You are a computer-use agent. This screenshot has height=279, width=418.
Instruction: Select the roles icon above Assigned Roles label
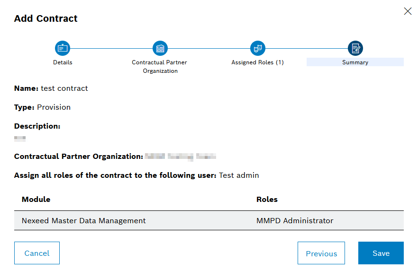pyautogui.click(x=258, y=48)
